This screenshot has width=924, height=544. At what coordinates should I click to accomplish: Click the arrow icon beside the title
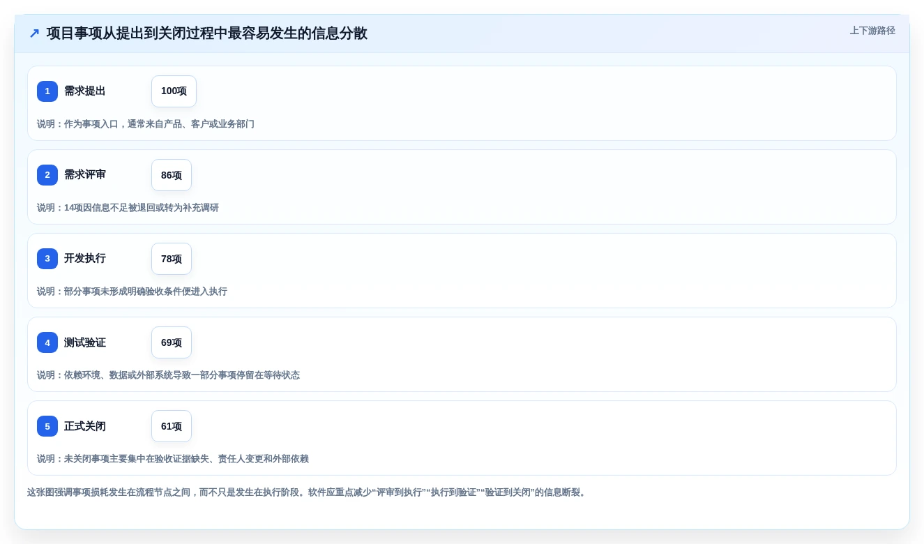[34, 33]
